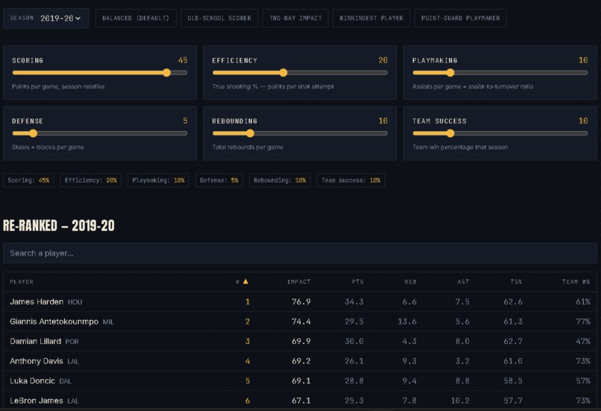The image size is (601, 411).
Task: Select the James Harden row
Action: pos(300,302)
